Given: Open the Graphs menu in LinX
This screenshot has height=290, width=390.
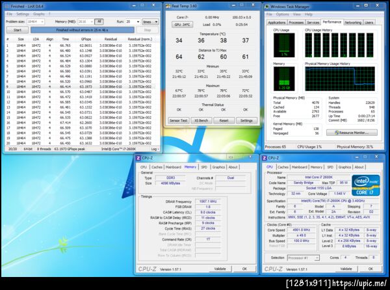Looking at the screenshot, I should [x=39, y=14].
